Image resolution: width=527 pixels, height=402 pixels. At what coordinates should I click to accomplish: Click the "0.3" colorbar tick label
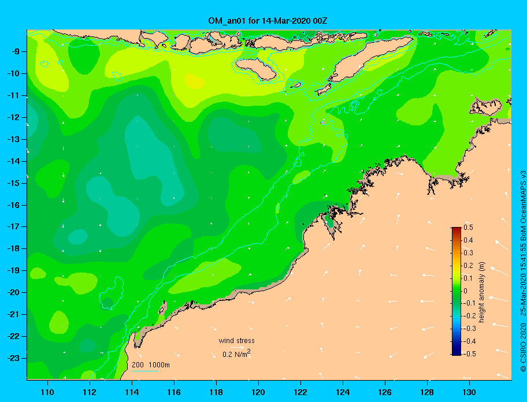pyautogui.click(x=468, y=253)
